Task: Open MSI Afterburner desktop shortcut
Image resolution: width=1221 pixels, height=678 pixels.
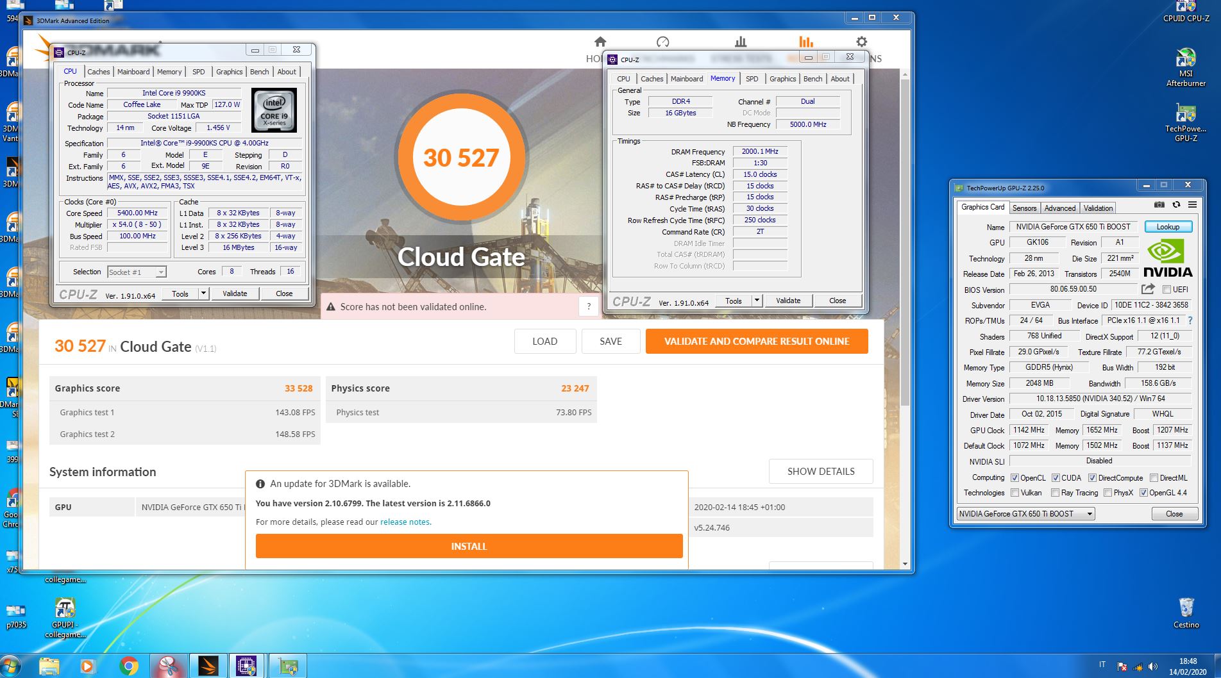Action: point(1186,68)
